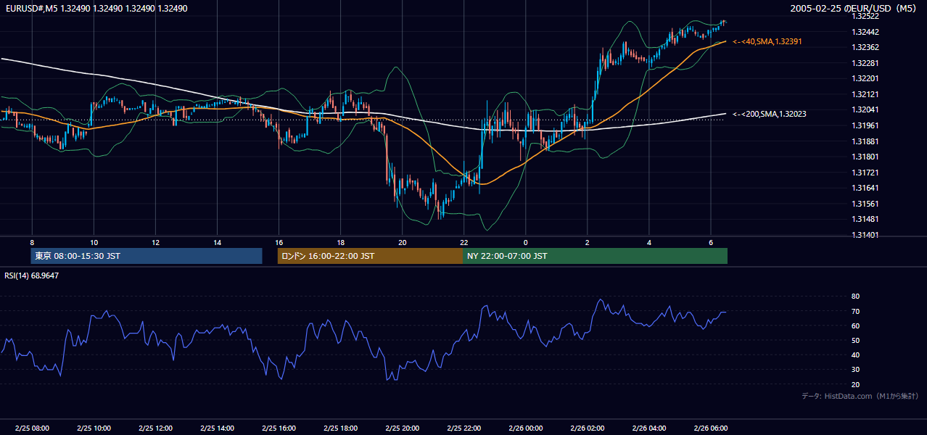
Task: Click bottom time label 2/26 00:00
Action: click(x=525, y=428)
